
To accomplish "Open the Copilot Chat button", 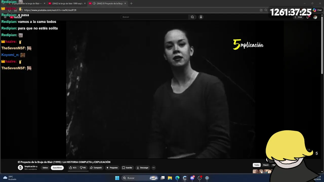I will [x=317, y=10].
